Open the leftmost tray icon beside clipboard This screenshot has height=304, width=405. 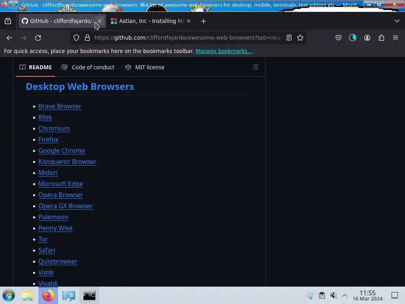click(310, 295)
